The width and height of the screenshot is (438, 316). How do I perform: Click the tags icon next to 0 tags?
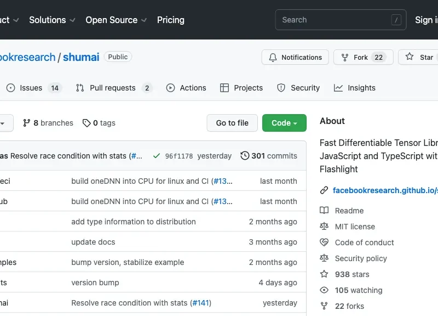pyautogui.click(x=87, y=123)
